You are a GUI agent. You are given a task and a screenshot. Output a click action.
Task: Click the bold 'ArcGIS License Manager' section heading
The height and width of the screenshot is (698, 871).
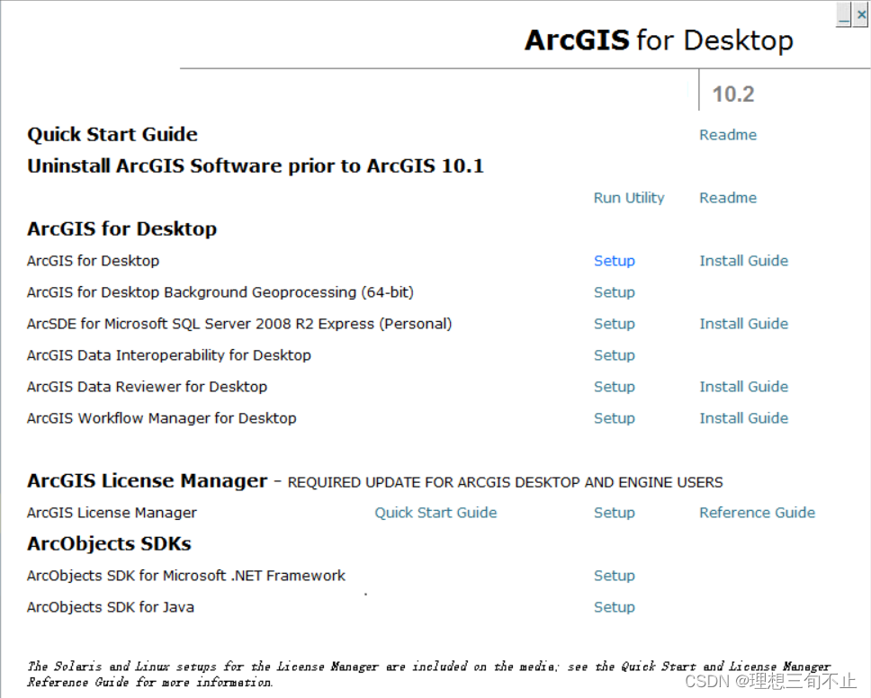(148, 481)
